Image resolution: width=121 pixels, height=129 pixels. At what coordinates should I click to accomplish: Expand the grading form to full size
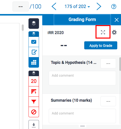tap(103, 32)
